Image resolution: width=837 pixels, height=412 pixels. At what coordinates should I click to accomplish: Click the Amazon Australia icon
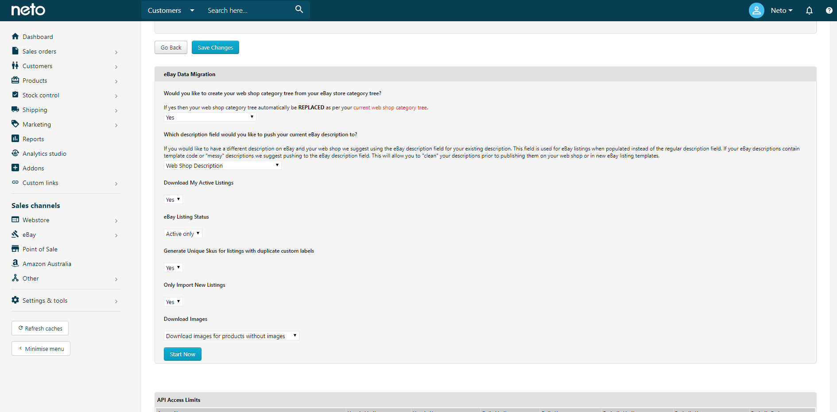pos(15,263)
